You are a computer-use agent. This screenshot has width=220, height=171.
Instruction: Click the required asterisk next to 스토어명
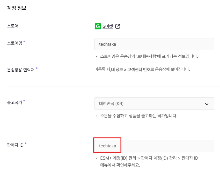[24, 42]
